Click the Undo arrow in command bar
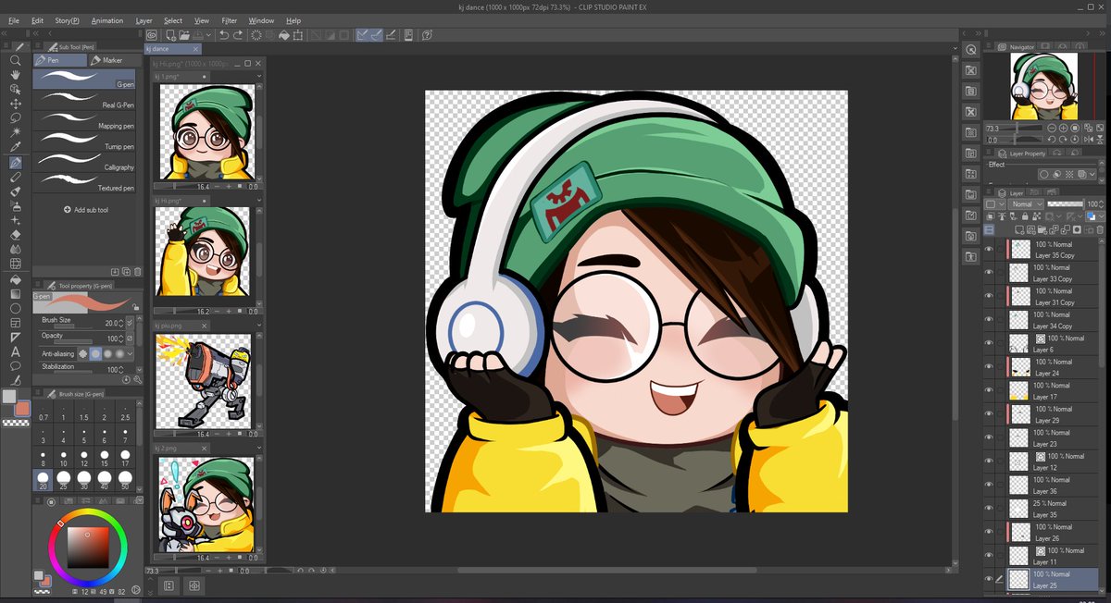Viewport: 1111px width, 603px height. click(x=224, y=35)
